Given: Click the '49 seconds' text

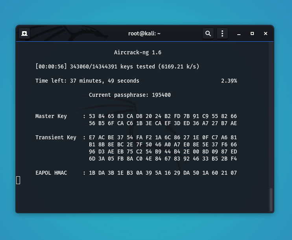Looking at the screenshot, I should point(124,81).
